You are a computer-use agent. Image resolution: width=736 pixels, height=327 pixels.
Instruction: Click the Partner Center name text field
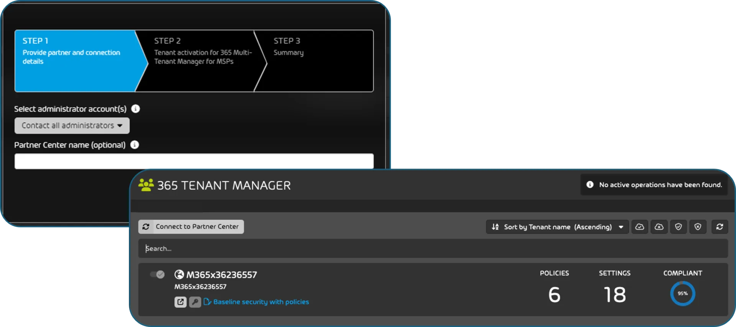(194, 161)
